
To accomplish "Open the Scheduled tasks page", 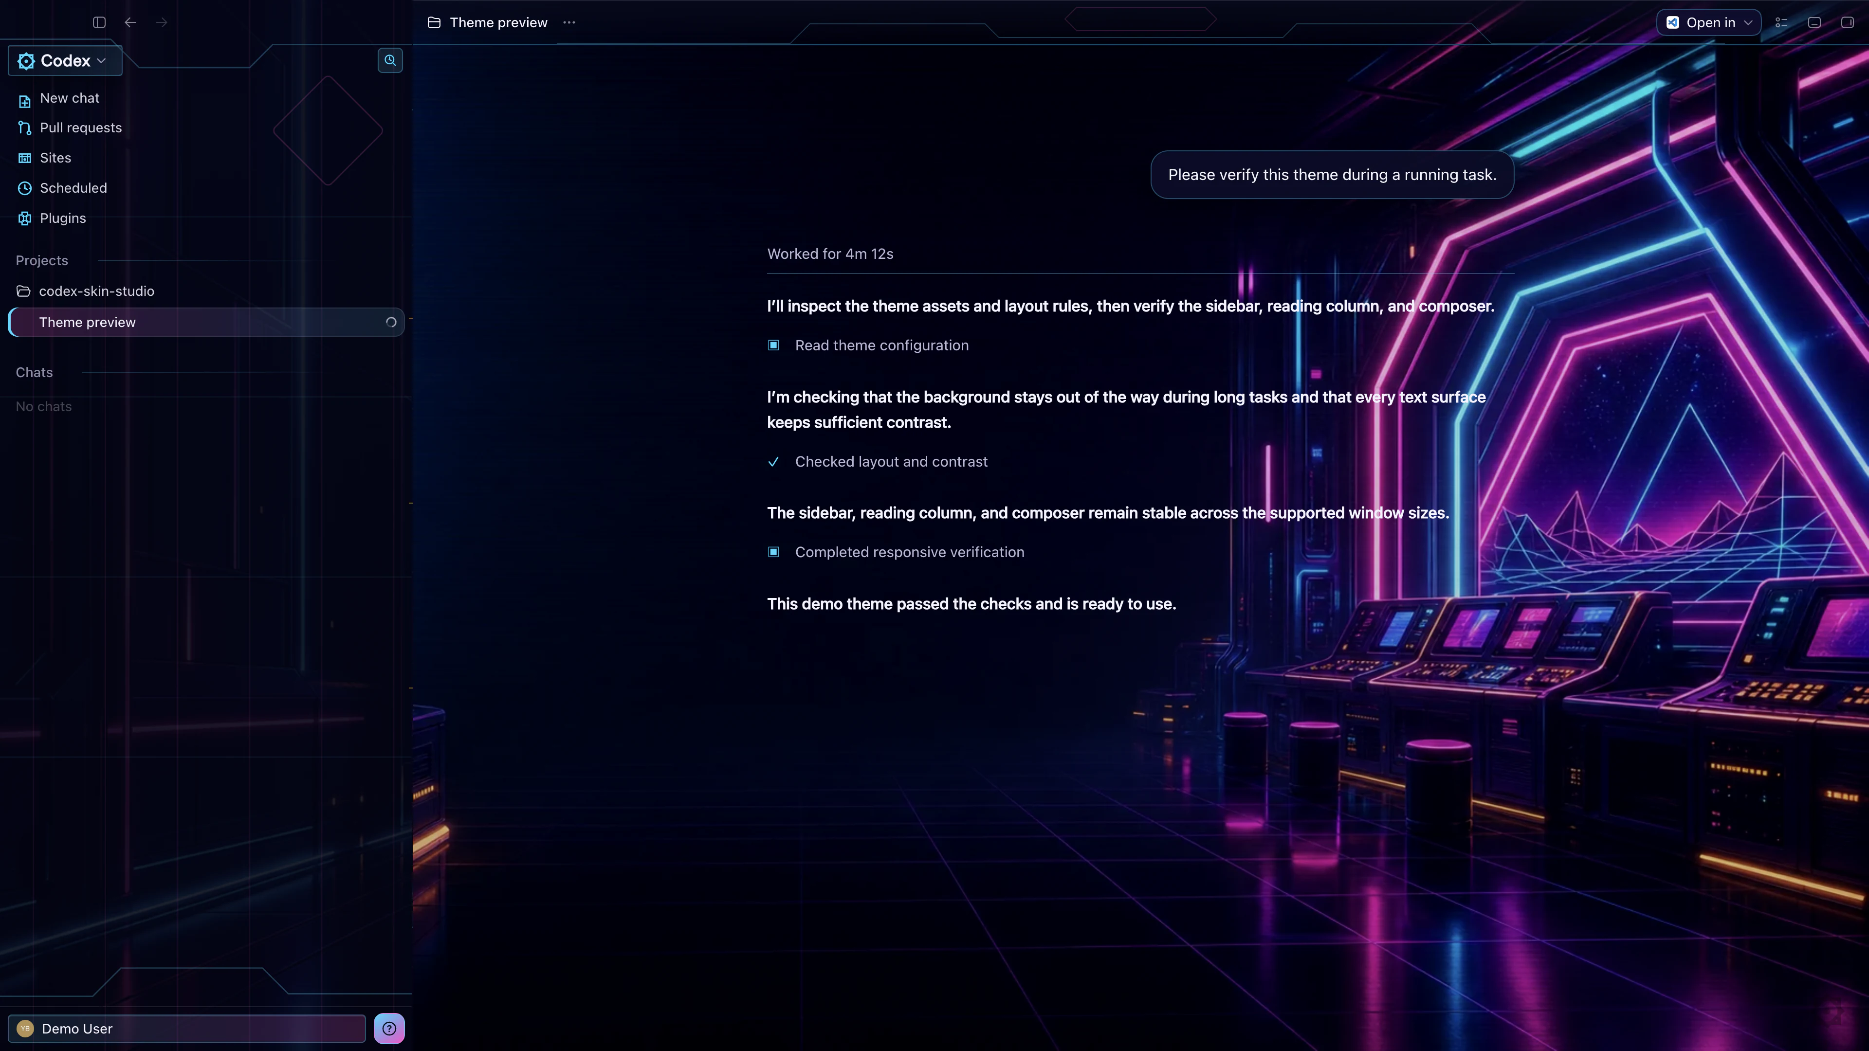I will 73,188.
